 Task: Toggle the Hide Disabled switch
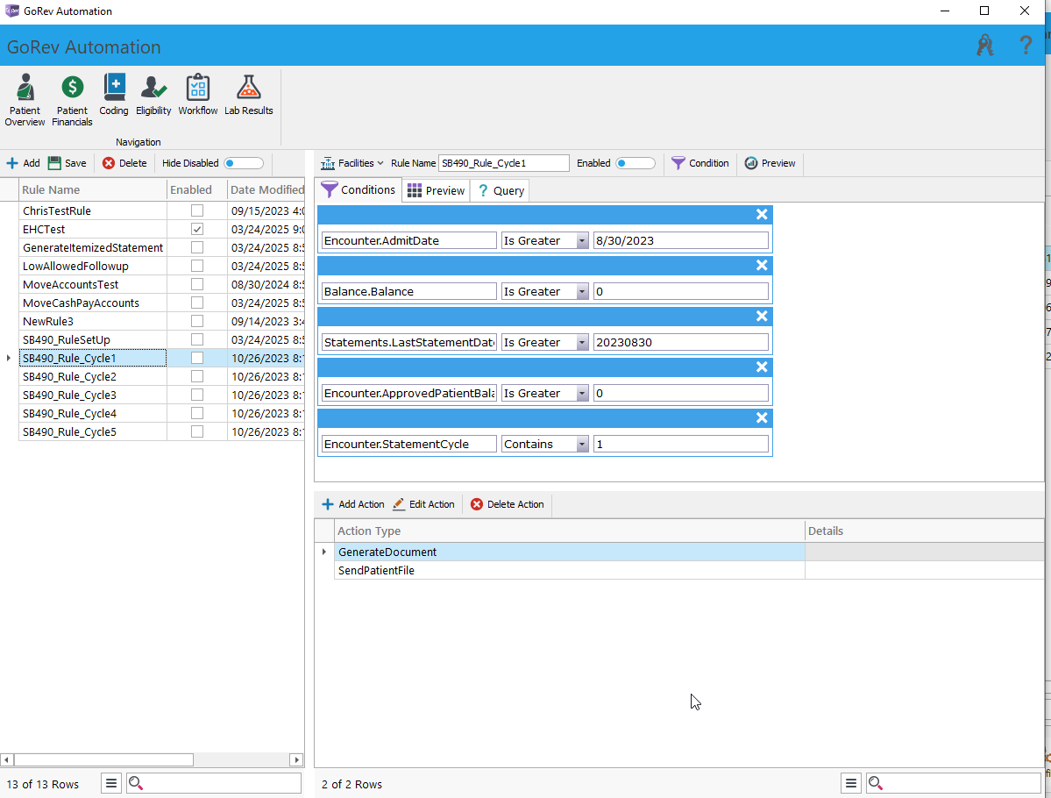click(244, 163)
